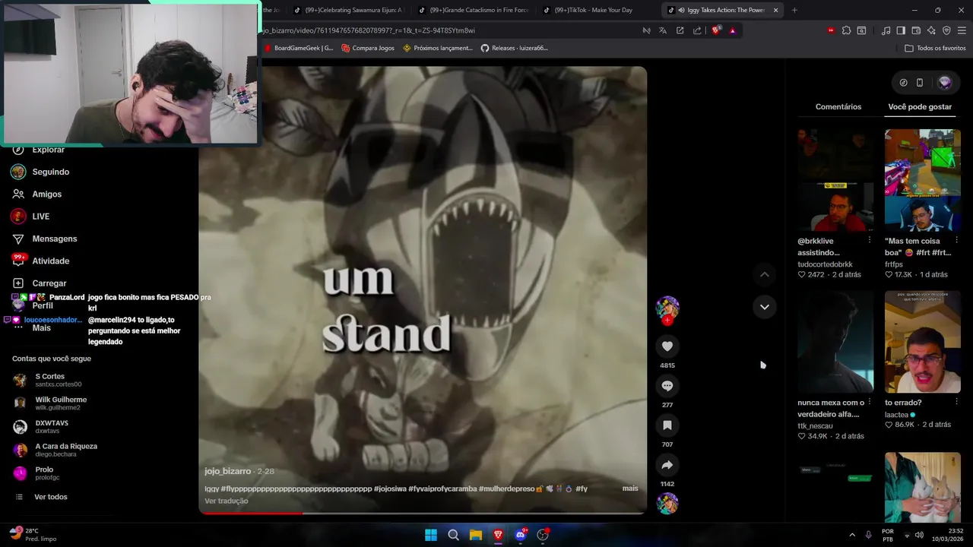Open the browser extensions puzzle icon

tap(846, 30)
